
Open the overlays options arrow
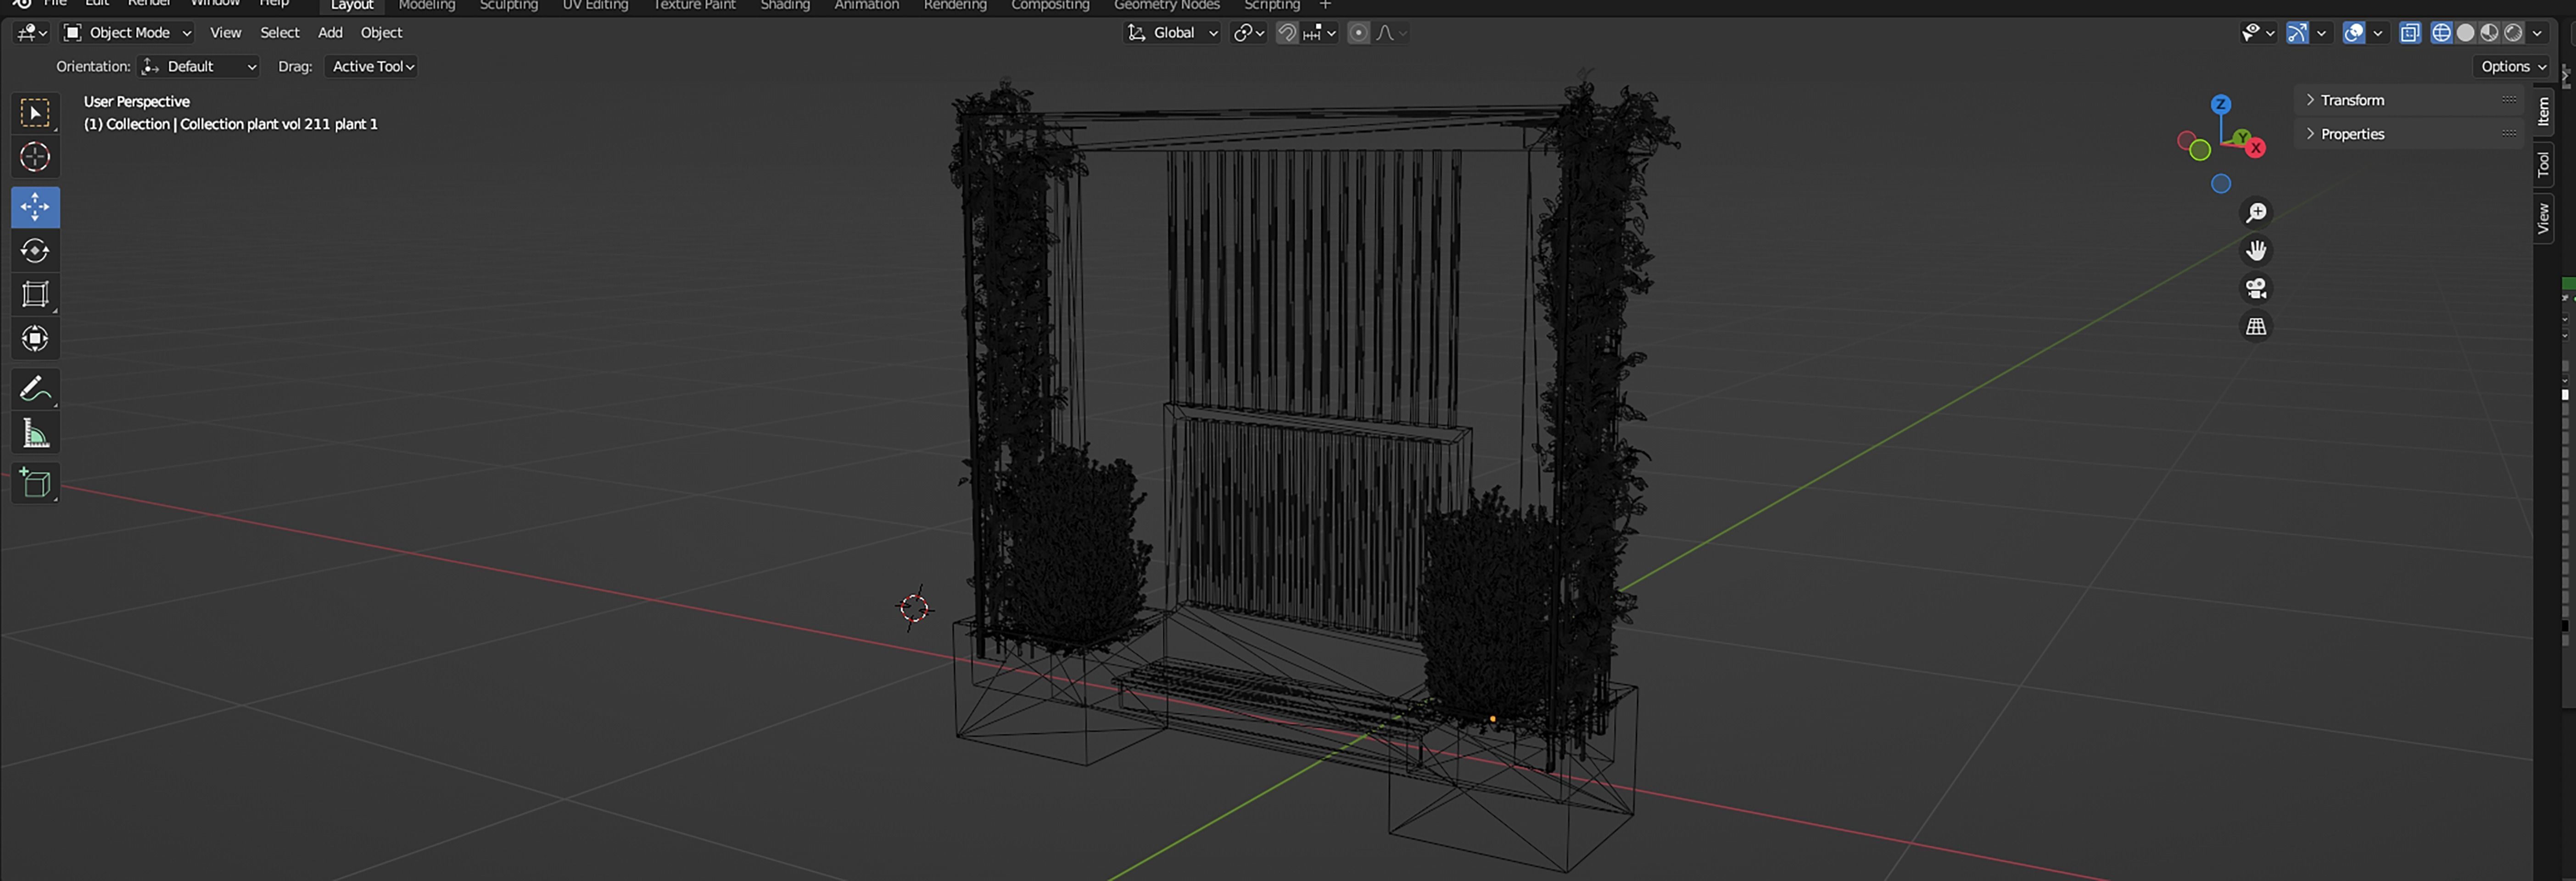click(2378, 33)
